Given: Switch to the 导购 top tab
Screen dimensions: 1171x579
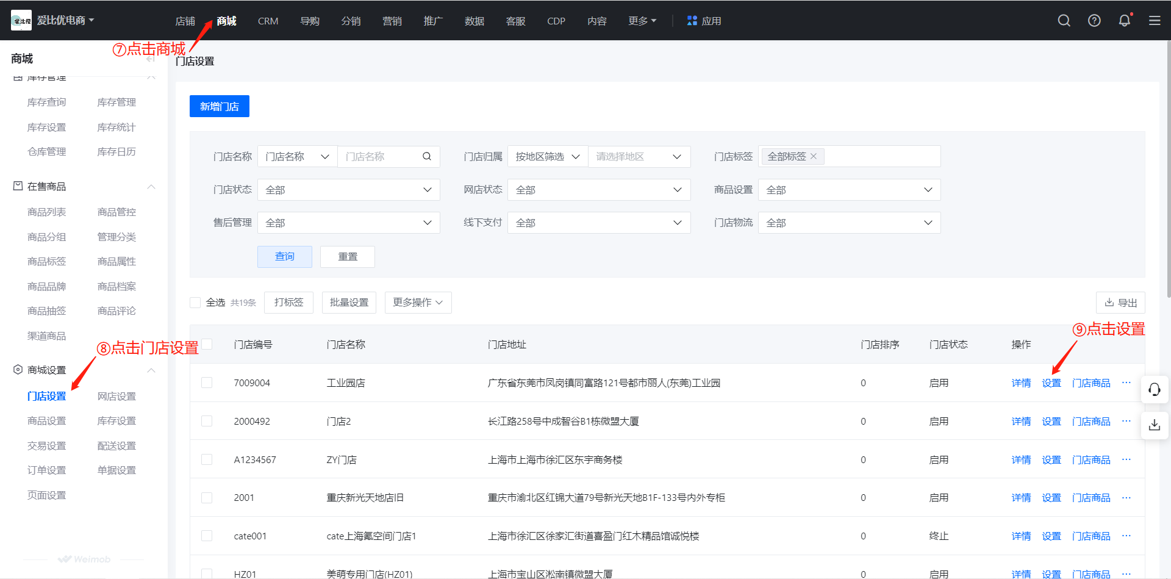Looking at the screenshot, I should click(x=310, y=21).
